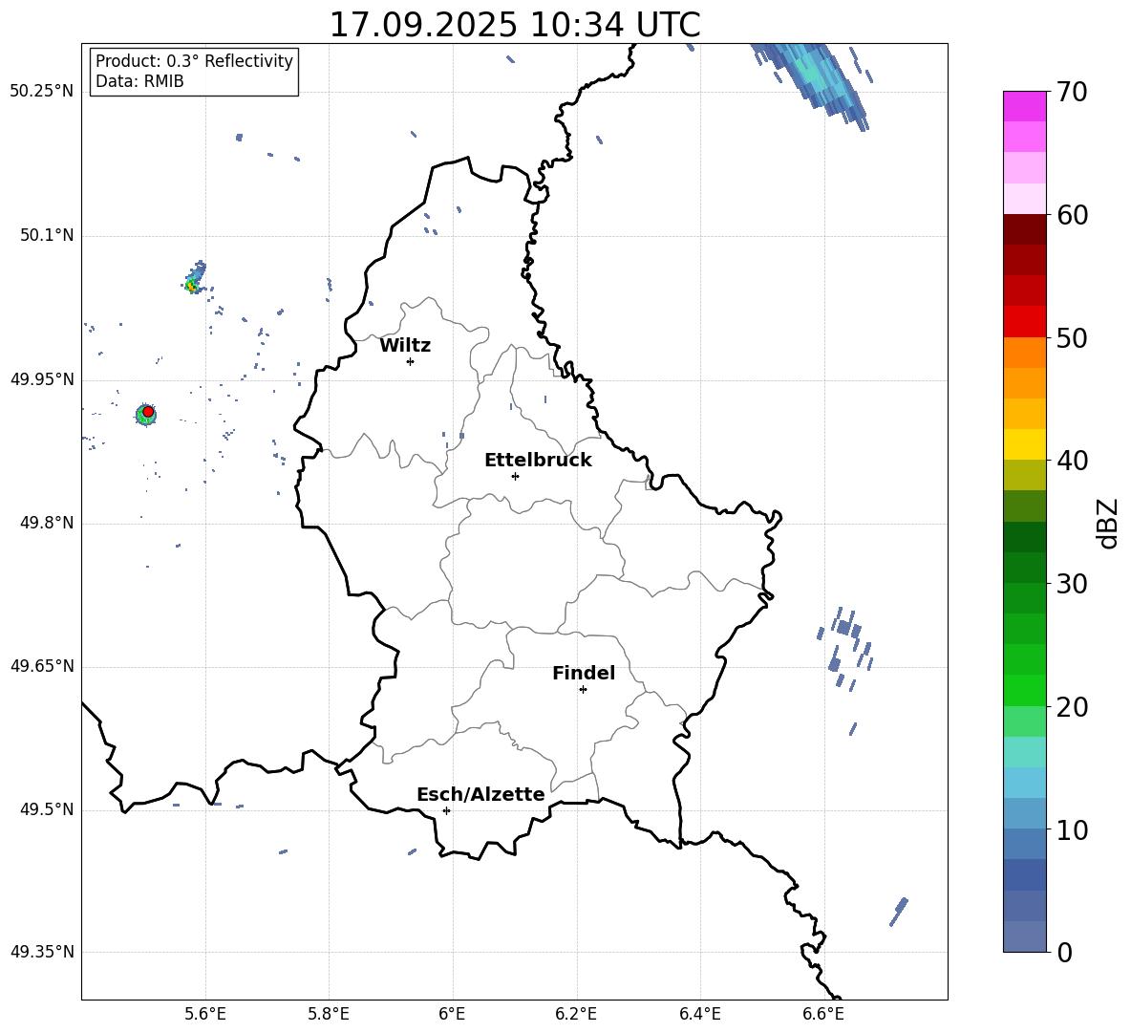Click the colorbar tick label 30
Screen dimensions: 1131x1033
coord(1072,584)
